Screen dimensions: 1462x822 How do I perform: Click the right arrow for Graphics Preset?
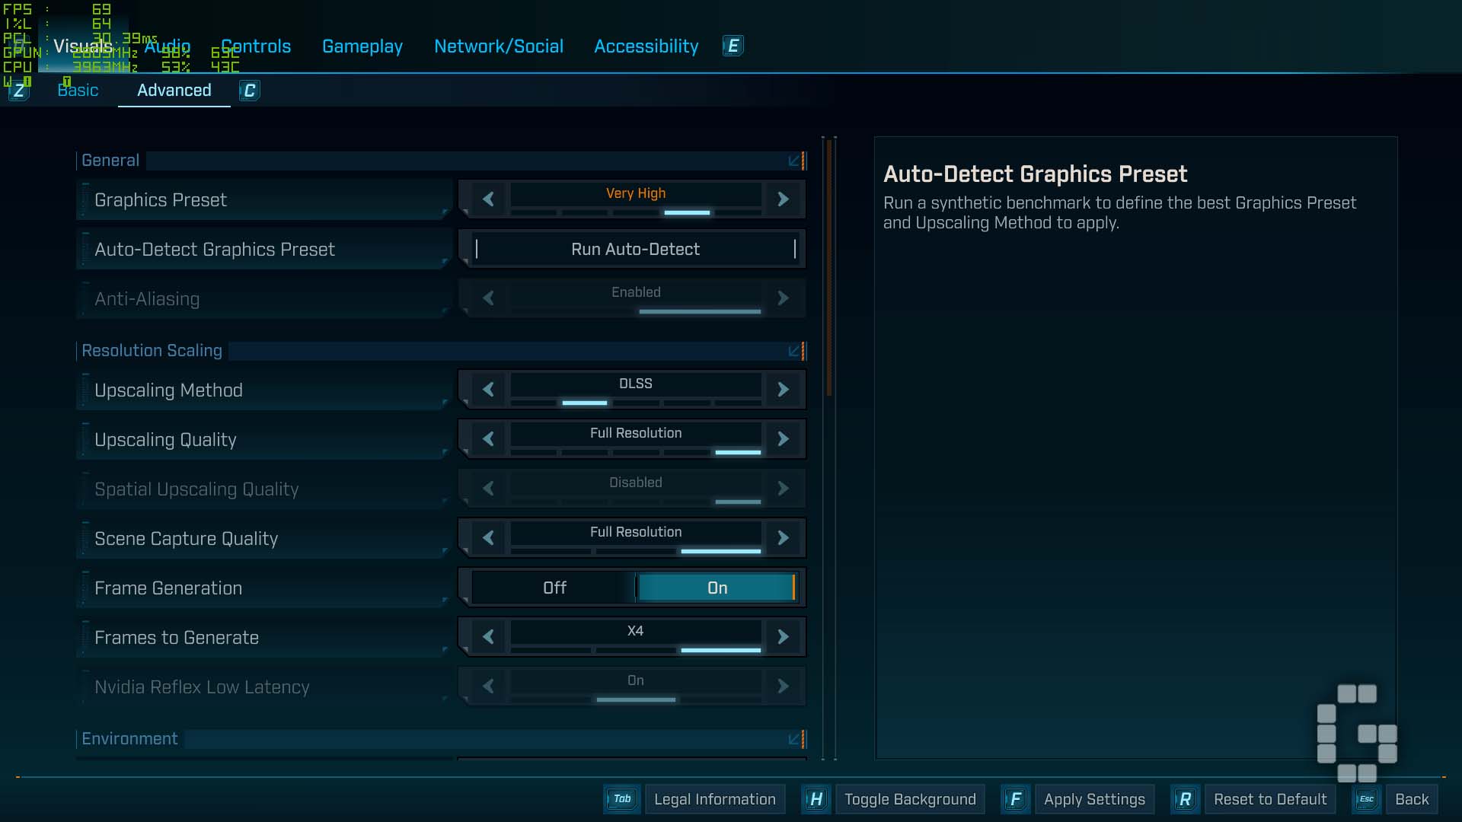783,199
